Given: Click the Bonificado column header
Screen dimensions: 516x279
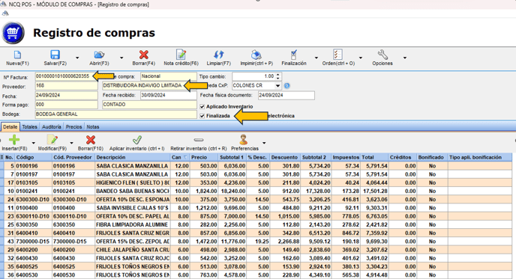Looking at the screenshot, I should (432, 157).
